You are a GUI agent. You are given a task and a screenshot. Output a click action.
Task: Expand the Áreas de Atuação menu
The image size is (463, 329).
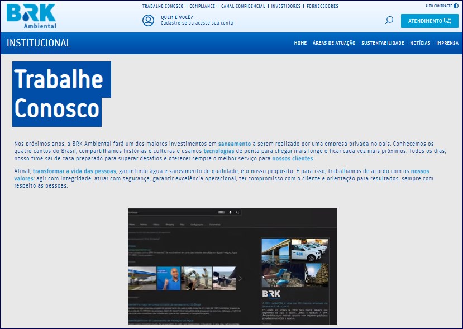[334, 44]
